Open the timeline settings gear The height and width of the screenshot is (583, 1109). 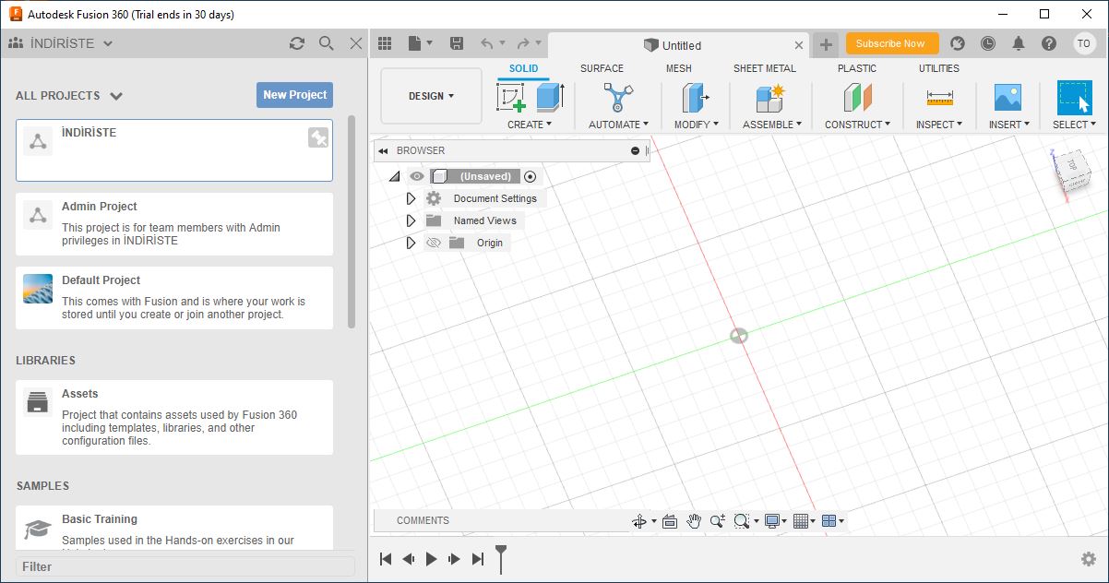coord(1089,559)
